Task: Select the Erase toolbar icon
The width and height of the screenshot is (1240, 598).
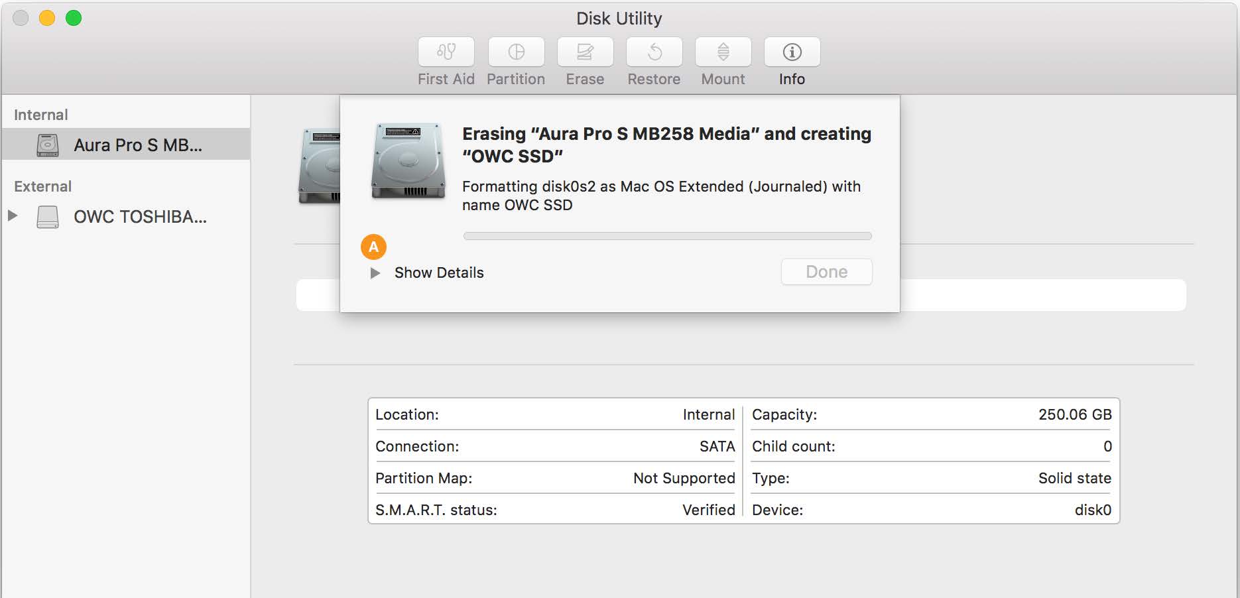Action: coord(585,52)
